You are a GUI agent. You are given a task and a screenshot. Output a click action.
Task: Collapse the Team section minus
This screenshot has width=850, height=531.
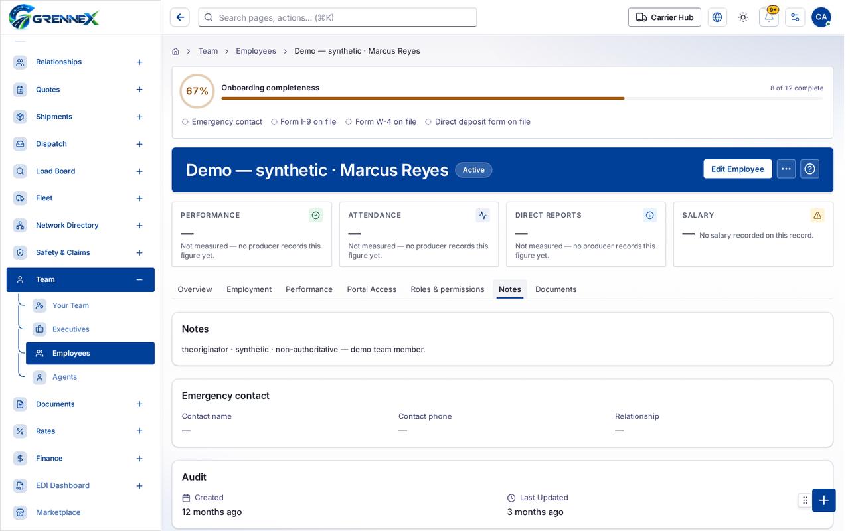tap(139, 280)
